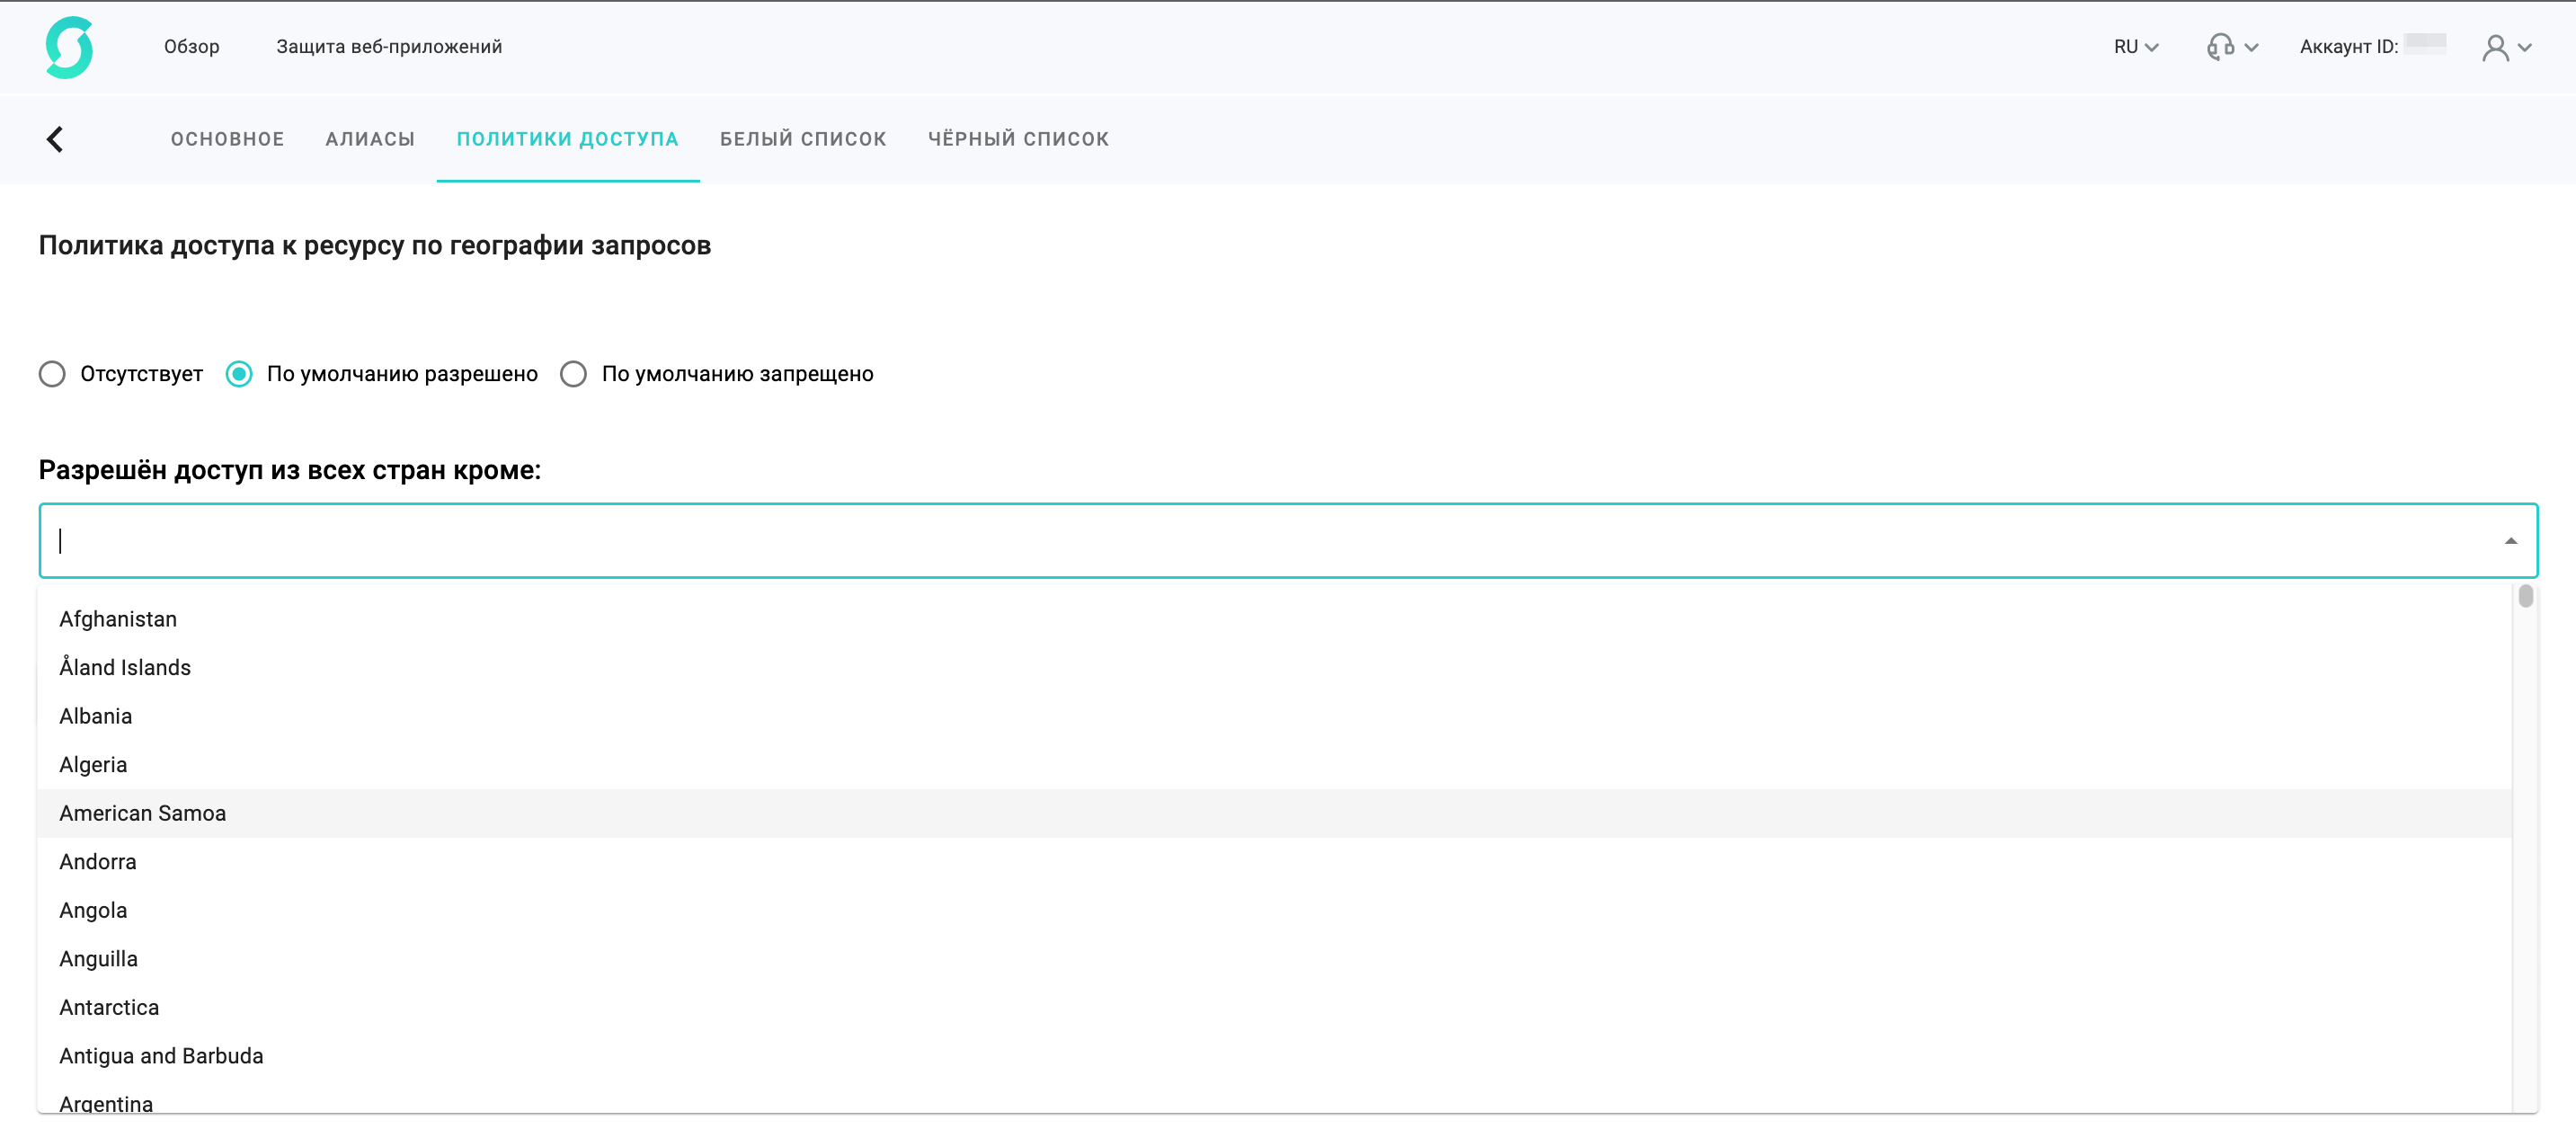Collapse the country list dropdown arrow
The width and height of the screenshot is (2576, 1147).
coord(2510,541)
